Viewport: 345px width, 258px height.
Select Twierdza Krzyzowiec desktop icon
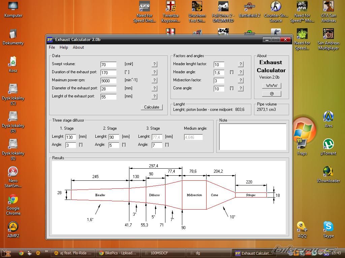[x=170, y=12]
